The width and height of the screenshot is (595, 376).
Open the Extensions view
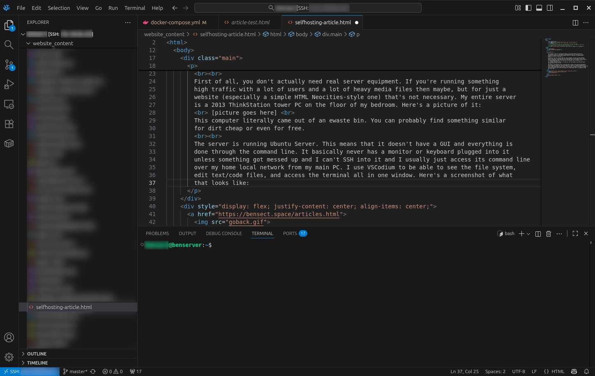9,124
